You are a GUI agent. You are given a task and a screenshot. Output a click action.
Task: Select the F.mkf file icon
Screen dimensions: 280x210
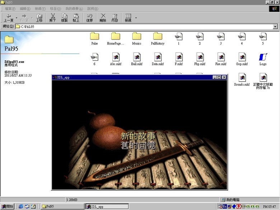tap(179, 57)
